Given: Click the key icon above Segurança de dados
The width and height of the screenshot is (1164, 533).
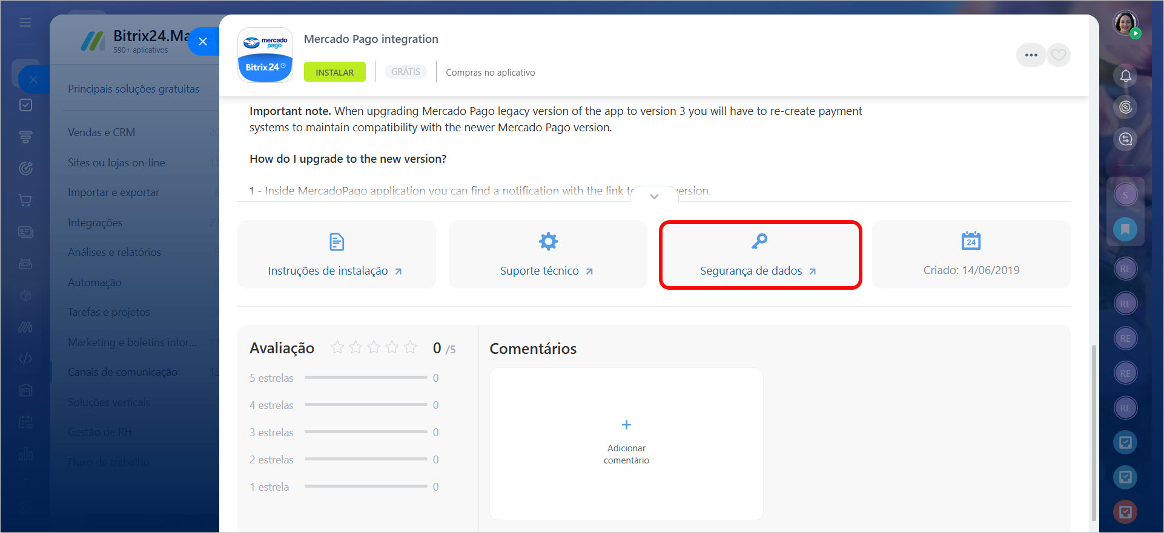Looking at the screenshot, I should [759, 241].
